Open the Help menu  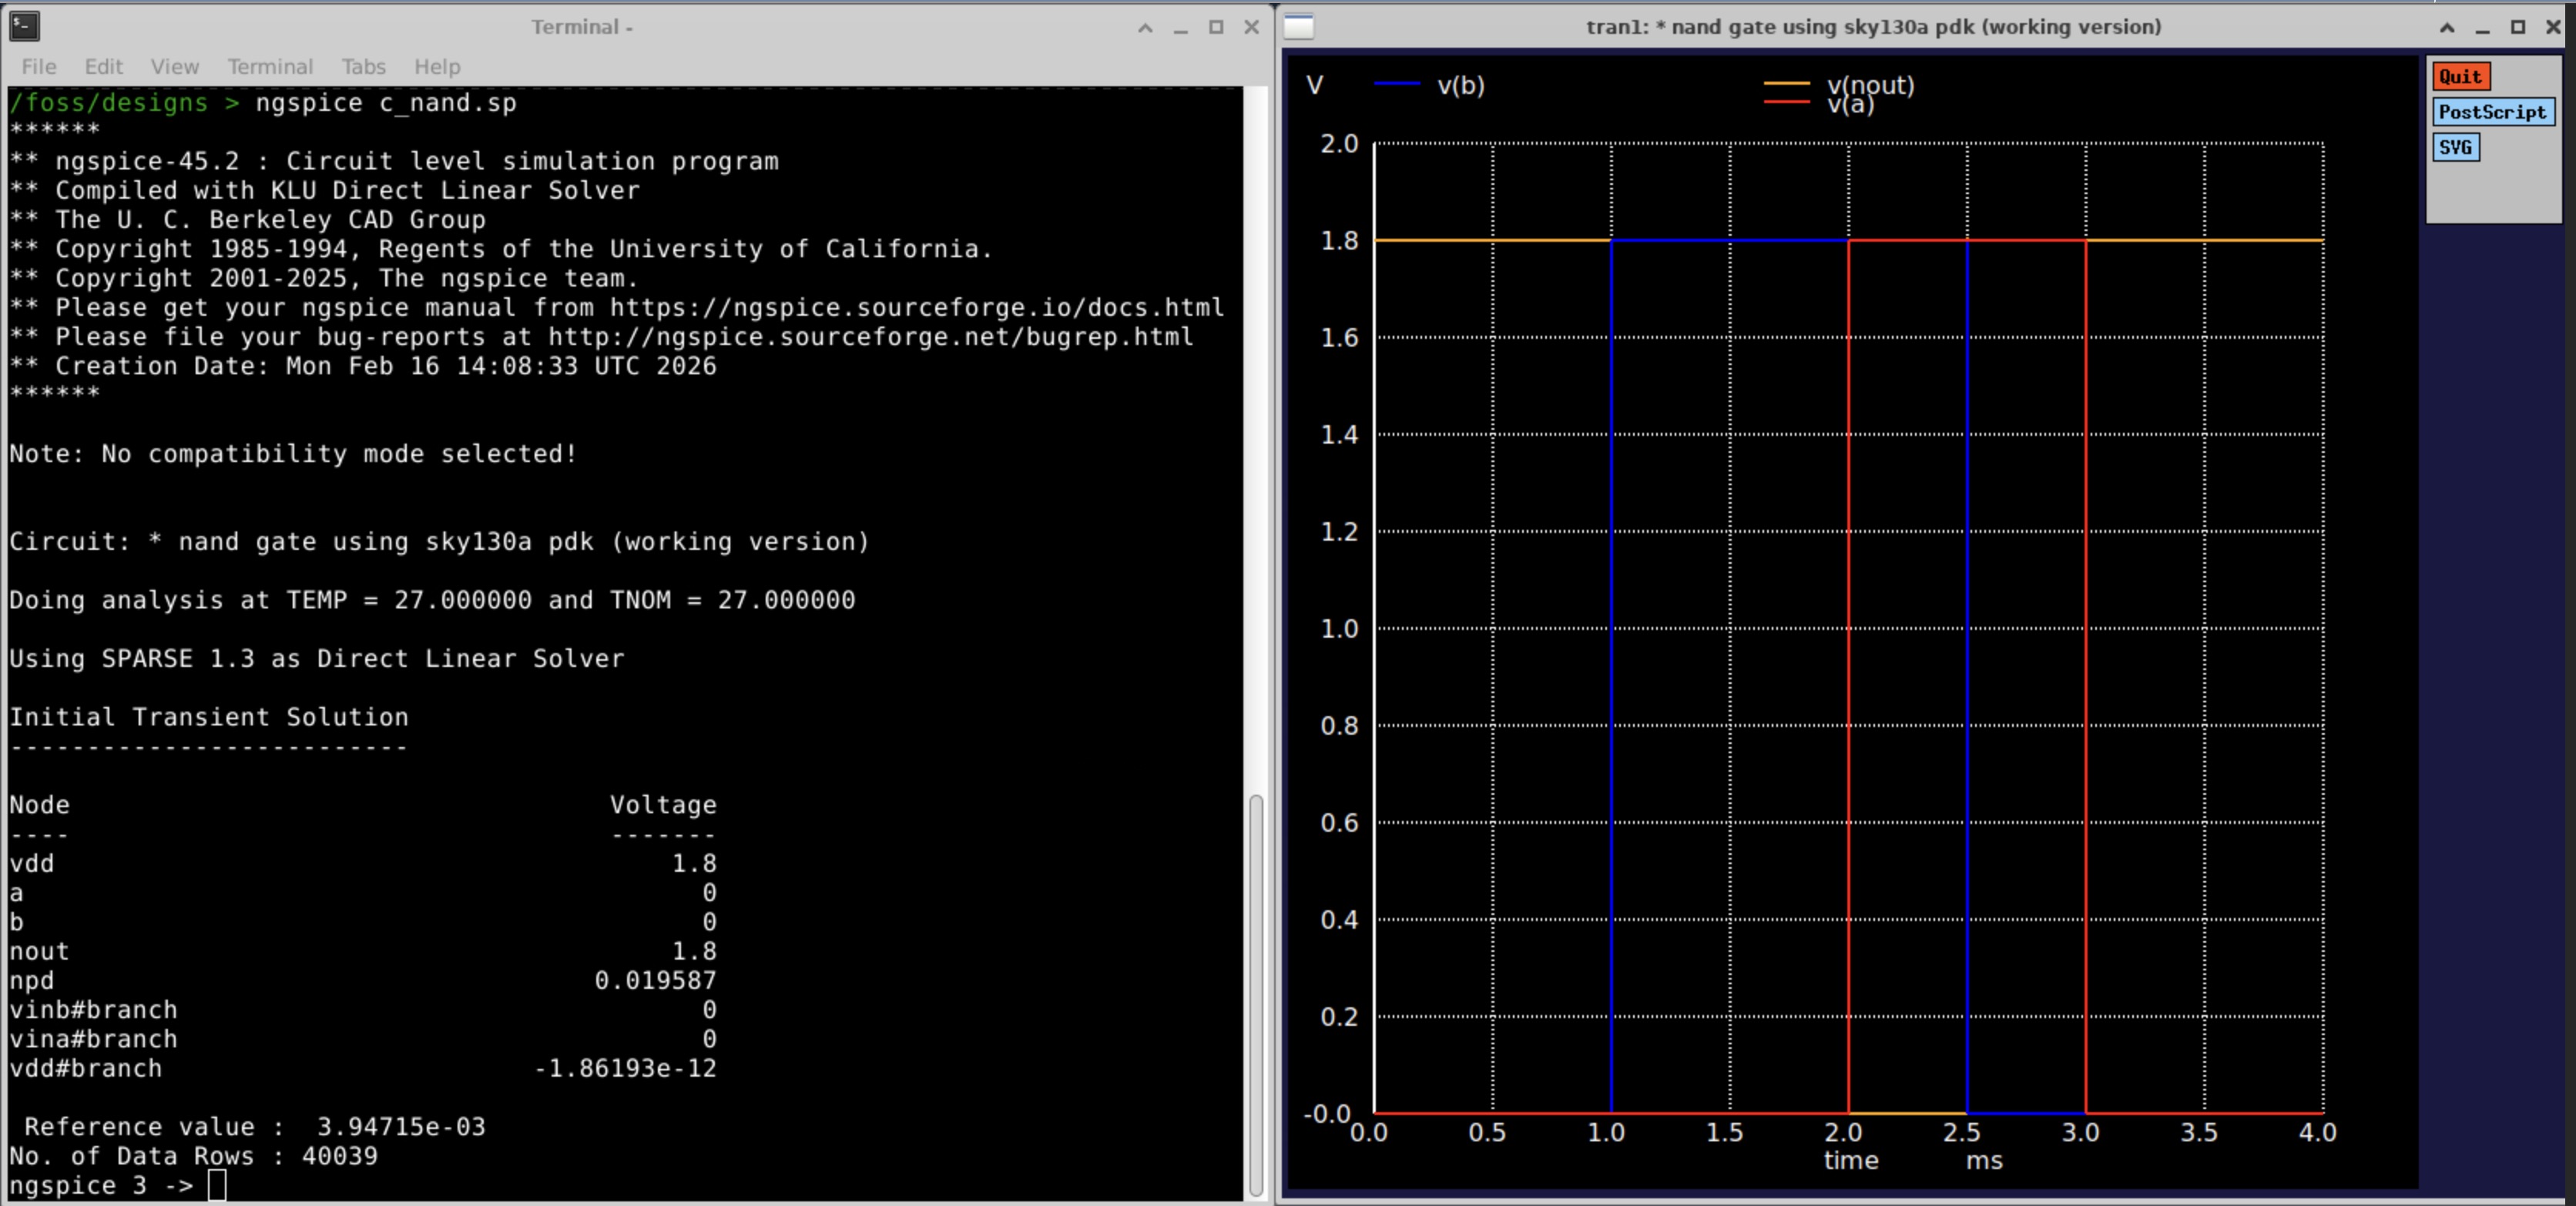(437, 67)
